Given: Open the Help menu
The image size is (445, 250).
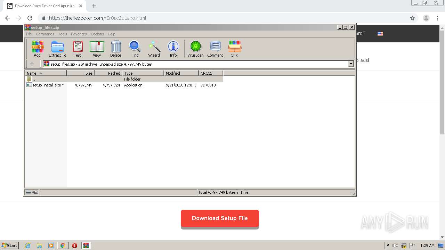Looking at the screenshot, I should click(111, 34).
